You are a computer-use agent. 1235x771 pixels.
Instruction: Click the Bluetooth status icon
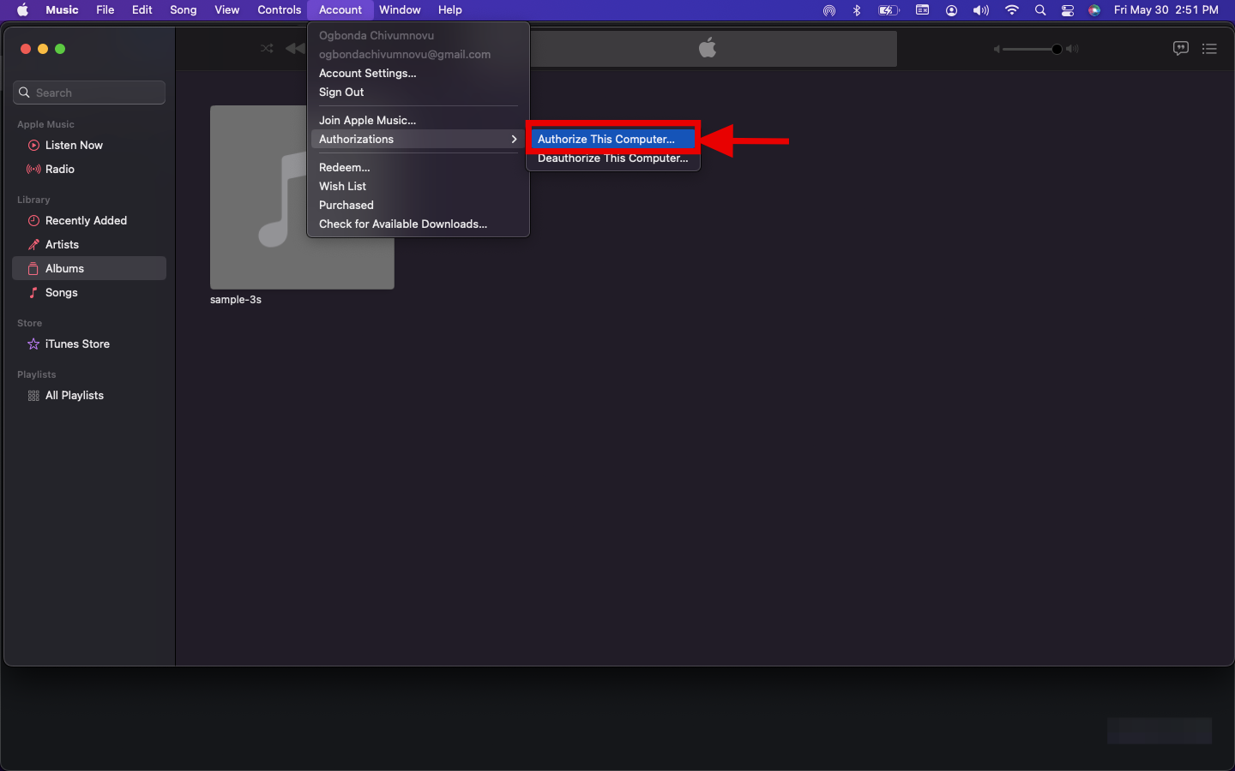pyautogui.click(x=857, y=10)
